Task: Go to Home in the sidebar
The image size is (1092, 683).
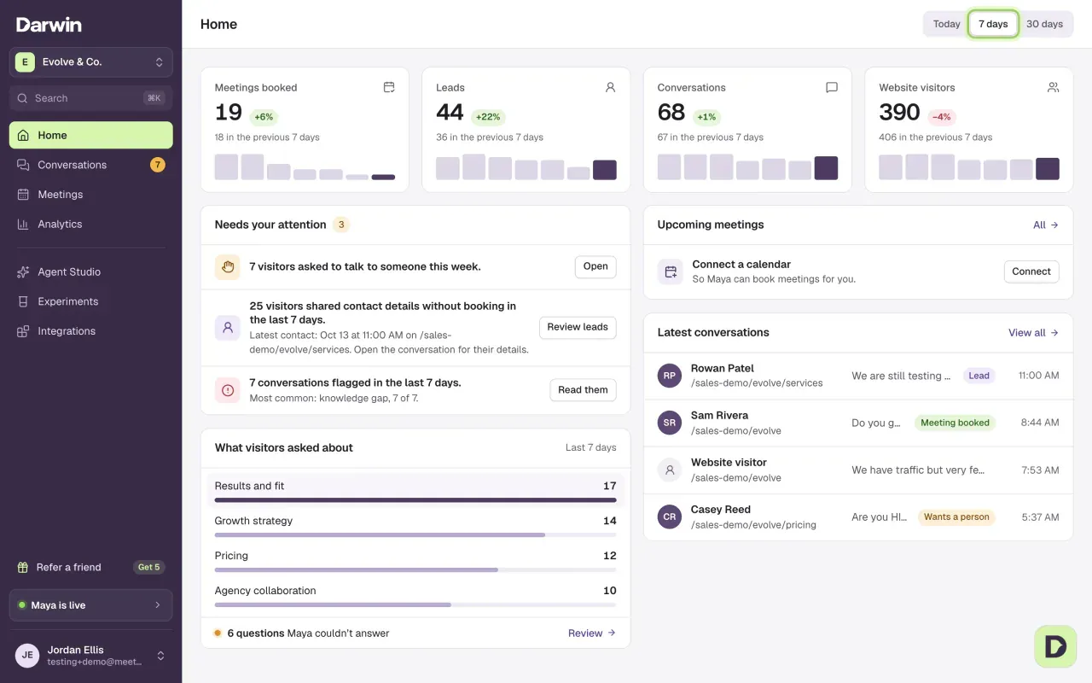Action: click(91, 135)
